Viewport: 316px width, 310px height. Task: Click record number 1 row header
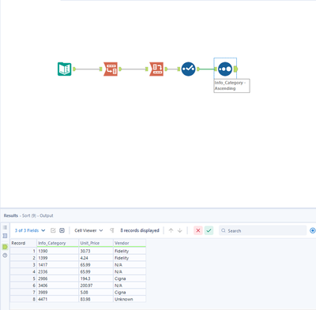23,251
